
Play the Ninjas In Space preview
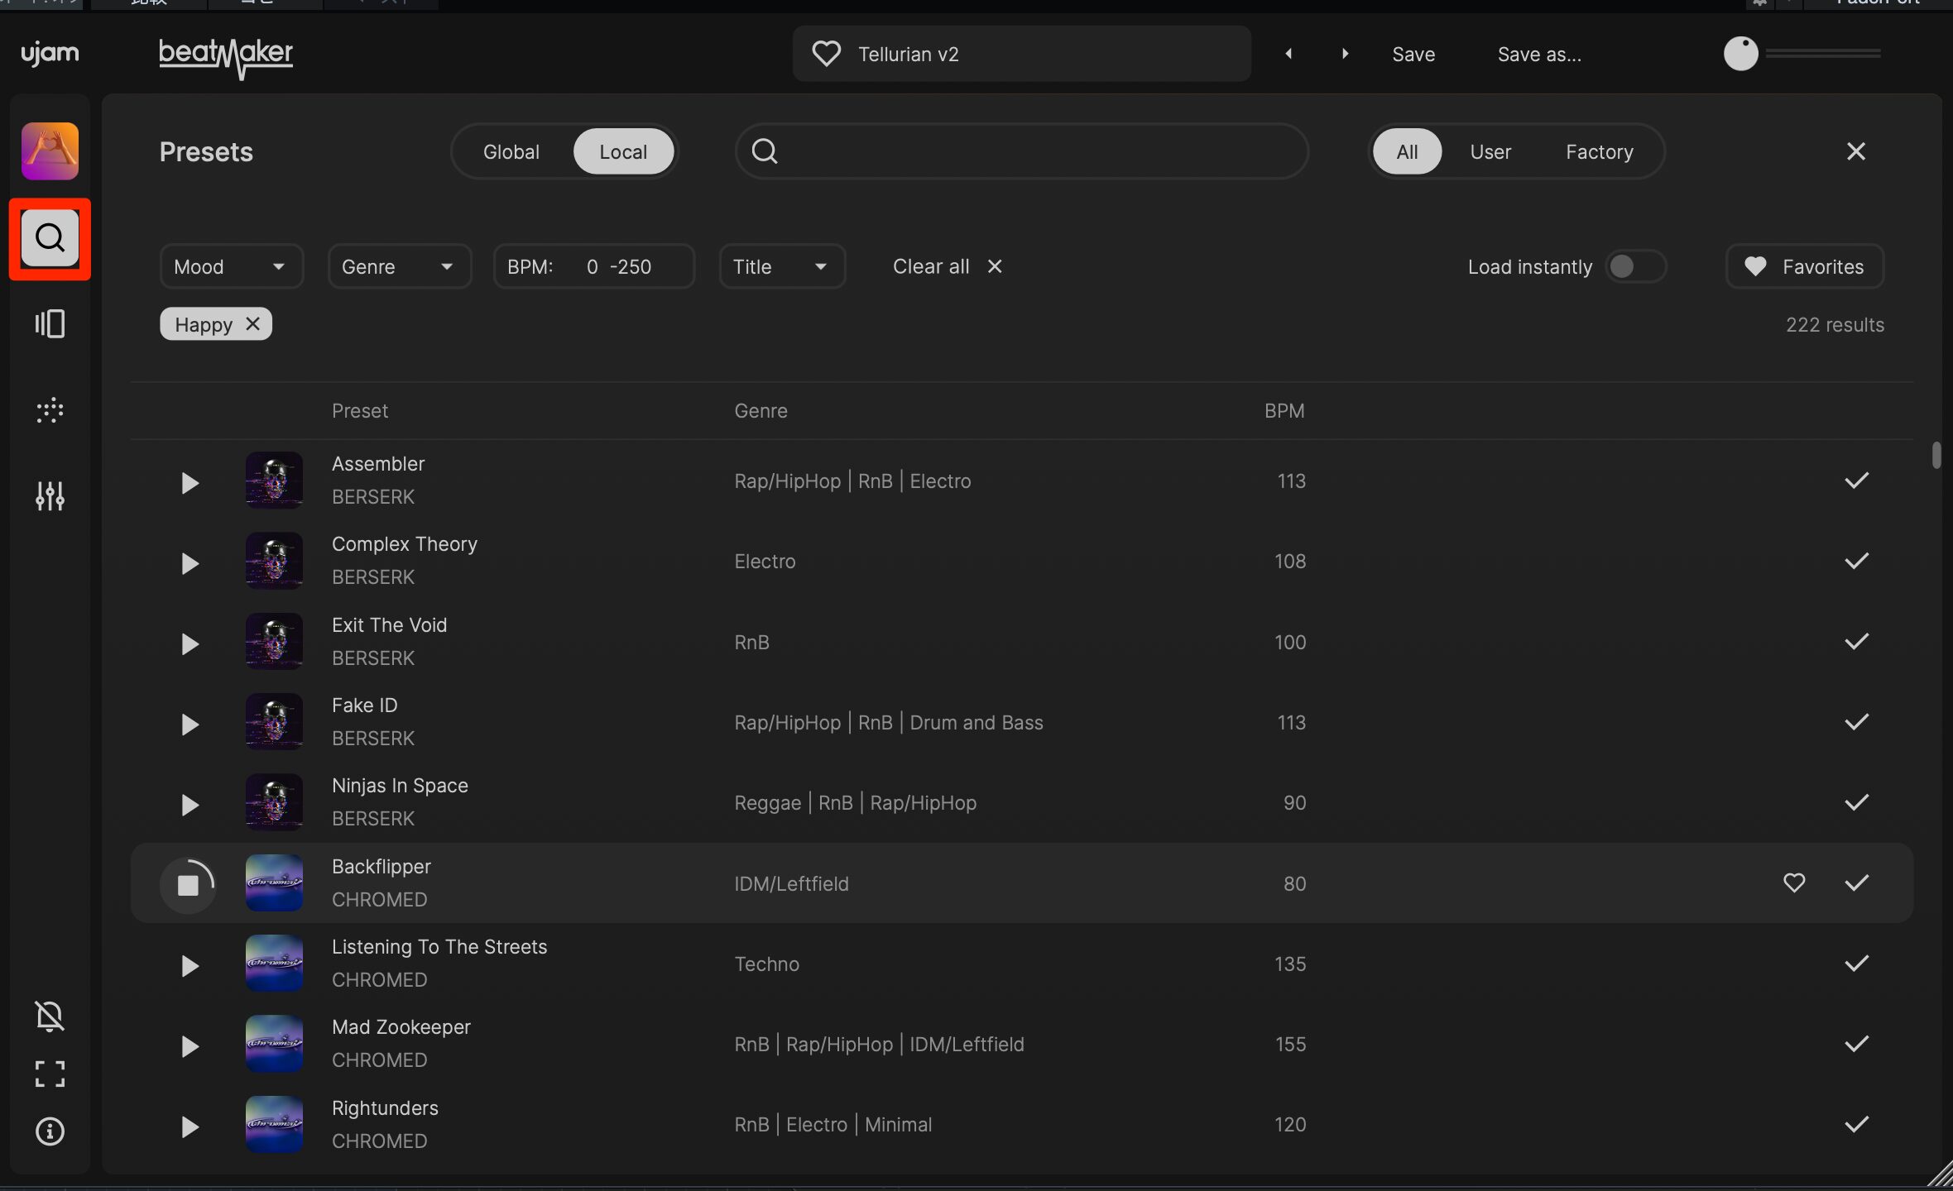coord(190,805)
